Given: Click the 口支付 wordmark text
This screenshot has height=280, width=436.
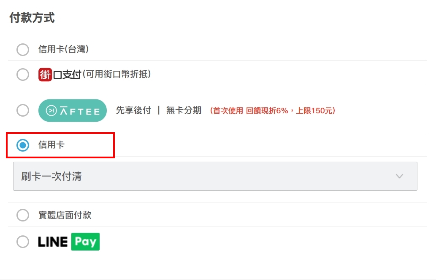Looking at the screenshot, I should [67, 75].
